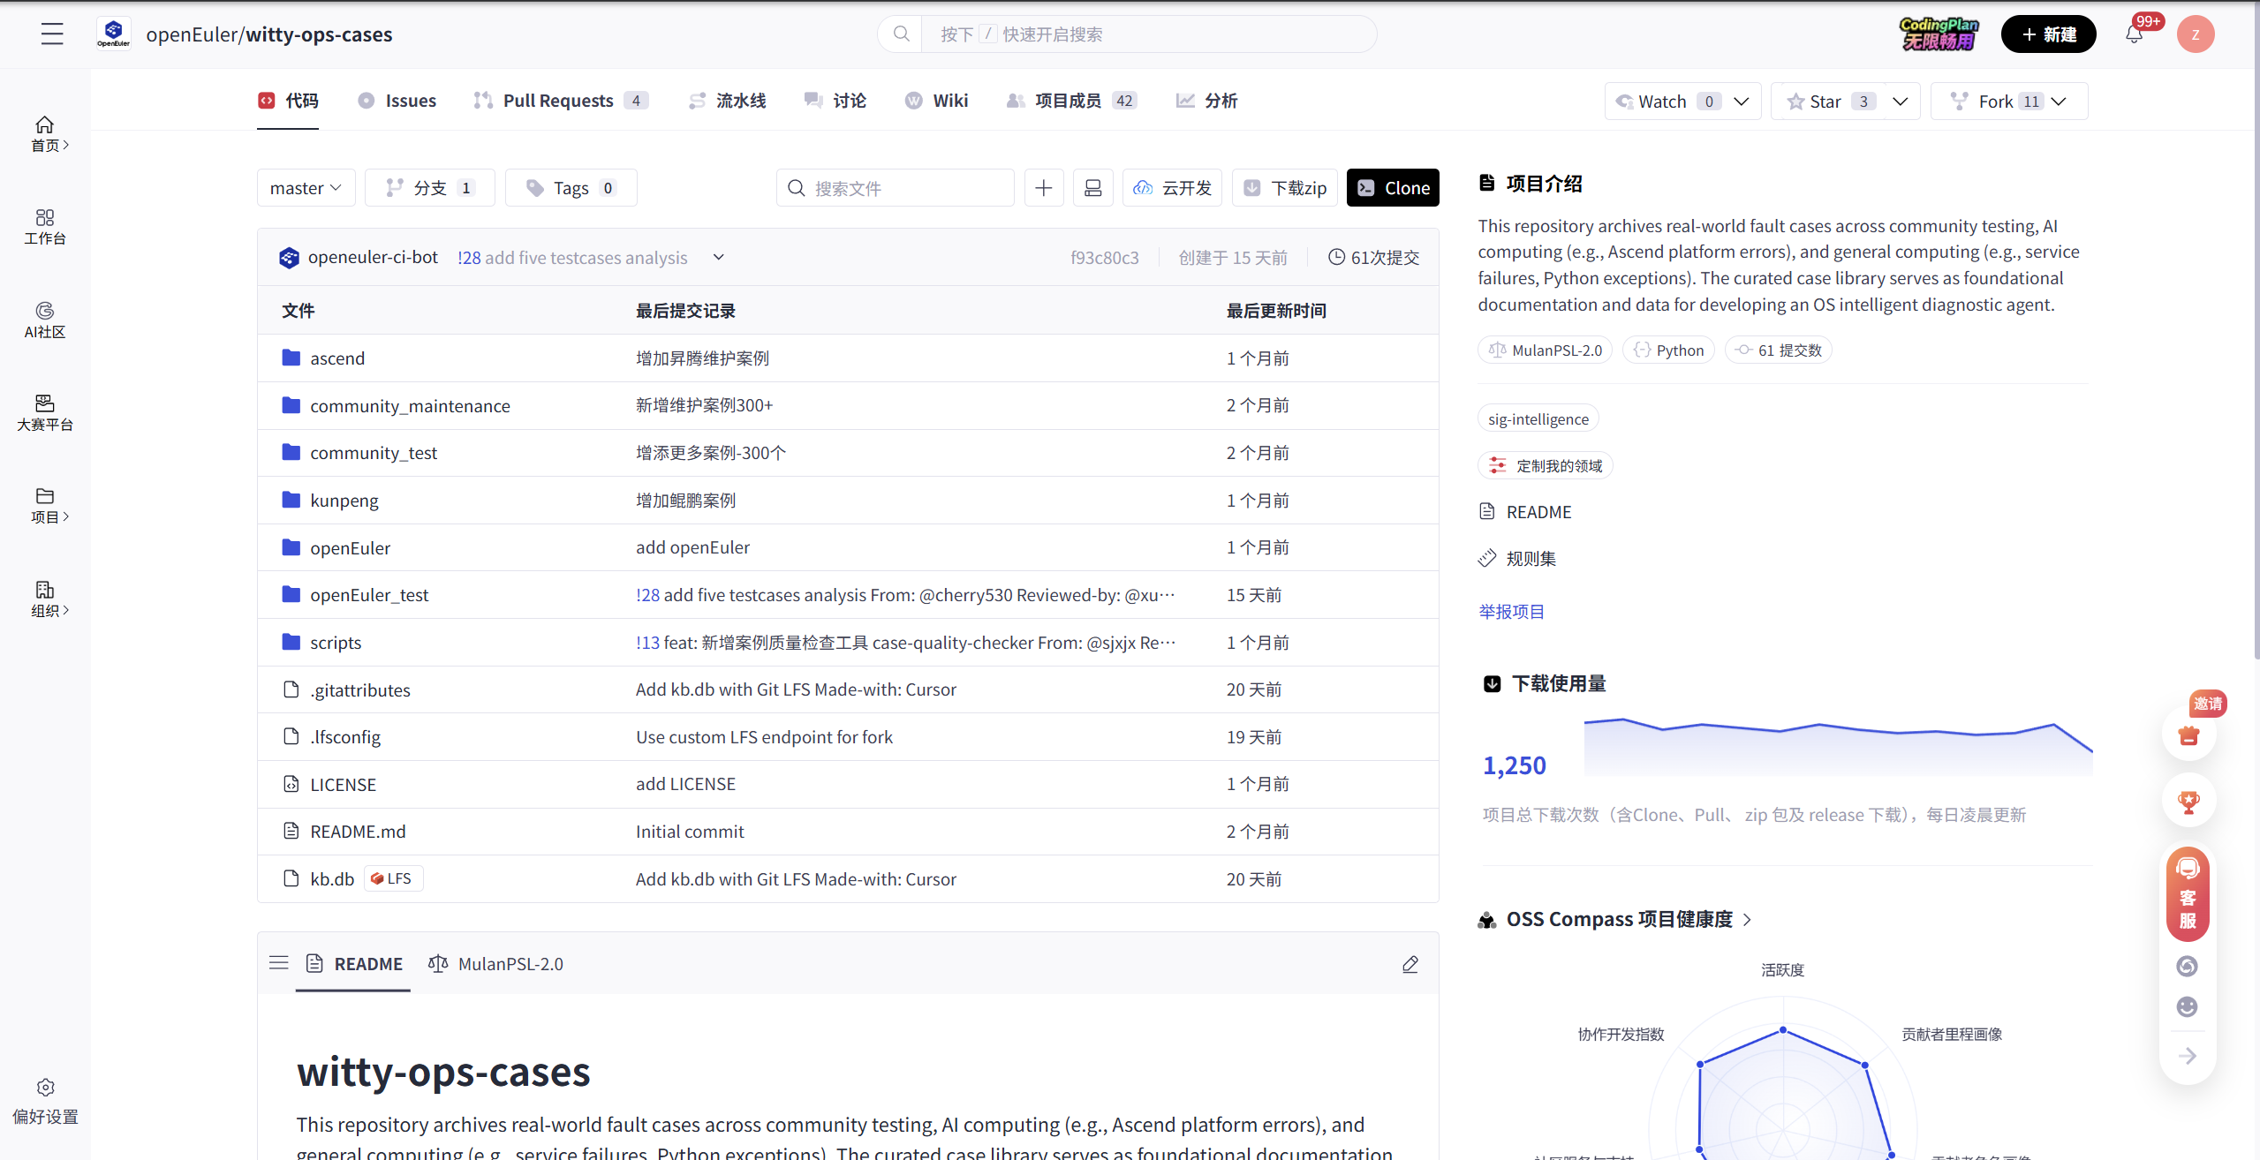
Task: Click the trophy floating icon
Action: 2188,802
